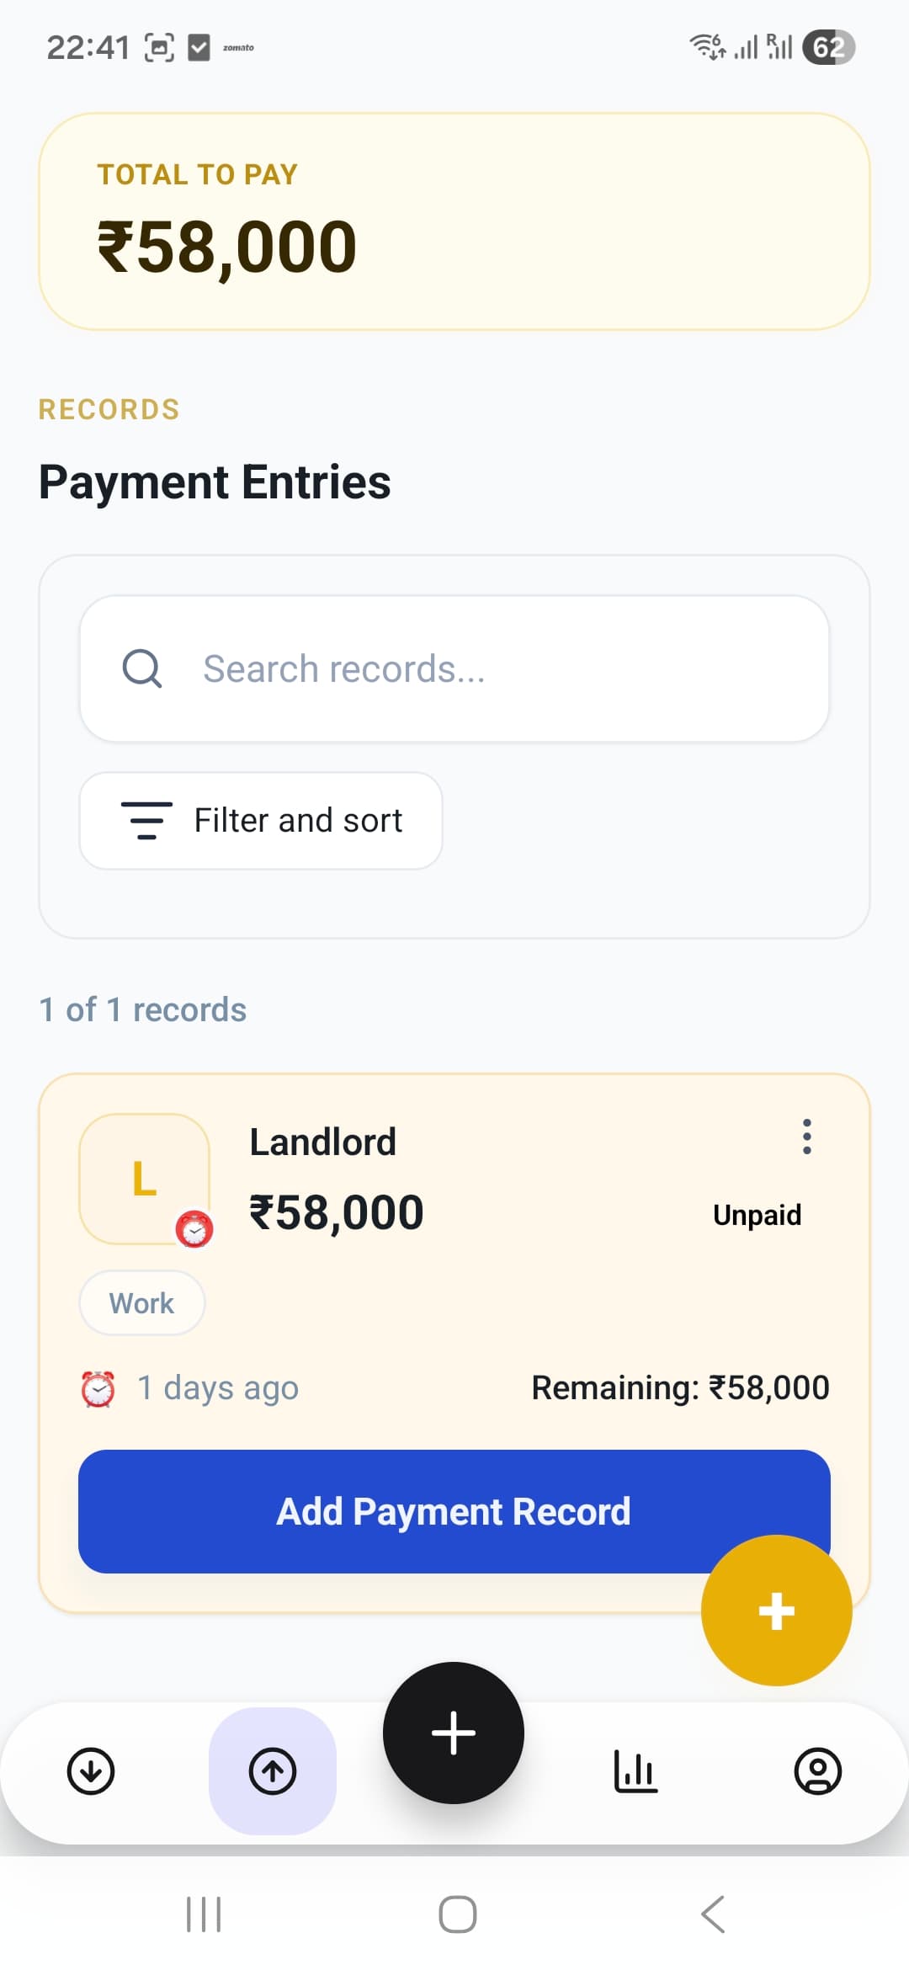Tap the Unpaid status label
This screenshot has width=909, height=1970.
pos(757,1215)
